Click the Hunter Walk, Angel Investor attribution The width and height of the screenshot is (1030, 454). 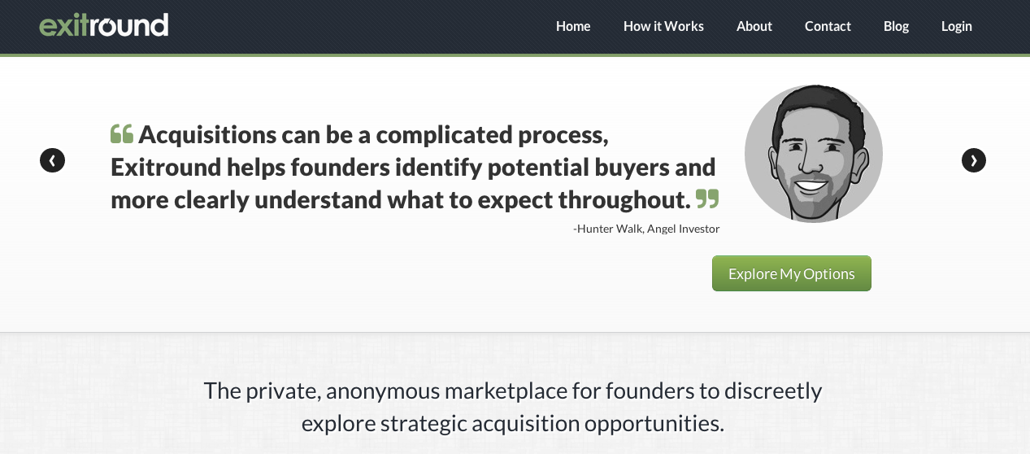(646, 229)
